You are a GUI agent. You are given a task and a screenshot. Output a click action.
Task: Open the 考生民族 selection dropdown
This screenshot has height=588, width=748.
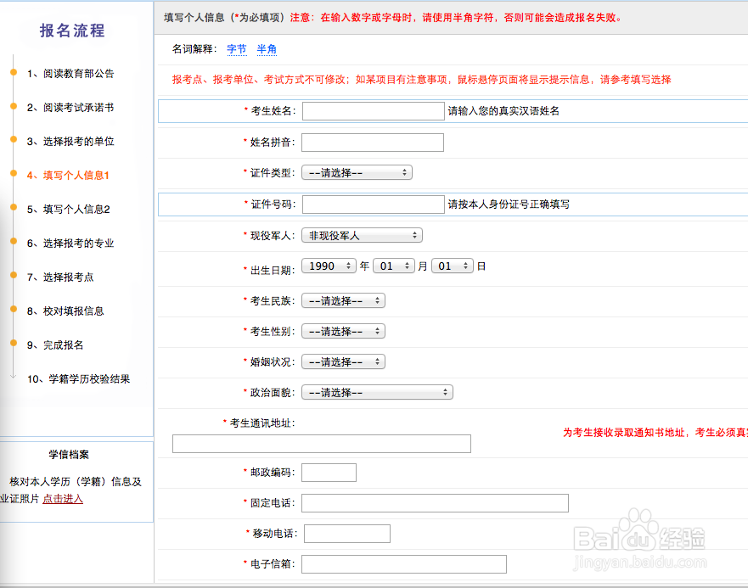342,300
